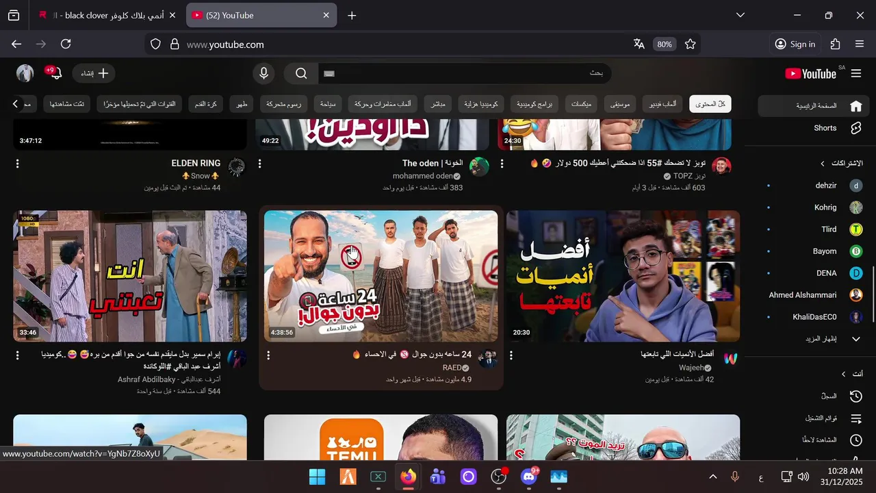Play the '24 ساعة بدون جوال' thumbnail
Image resolution: width=876 pixels, height=493 pixels.
pos(381,276)
